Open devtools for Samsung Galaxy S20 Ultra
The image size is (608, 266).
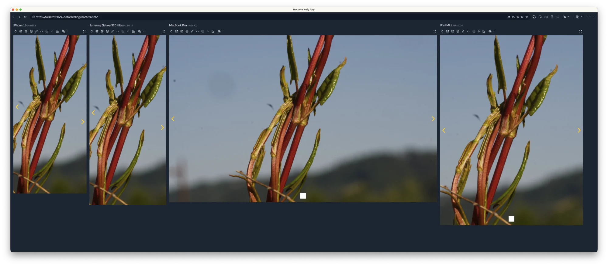pos(118,31)
